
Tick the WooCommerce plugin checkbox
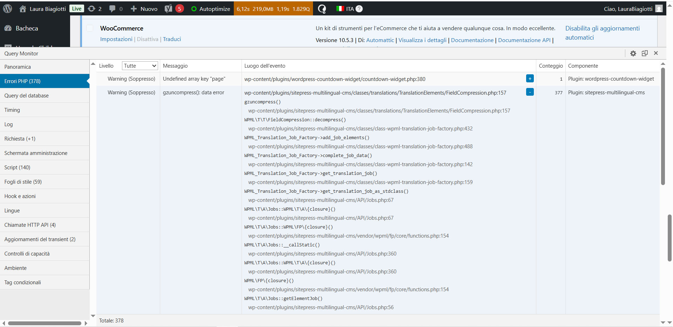(x=90, y=28)
